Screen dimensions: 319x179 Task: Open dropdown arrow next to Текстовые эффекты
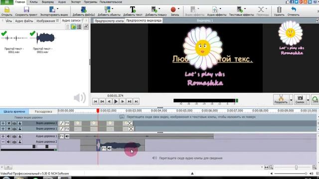(245, 9)
